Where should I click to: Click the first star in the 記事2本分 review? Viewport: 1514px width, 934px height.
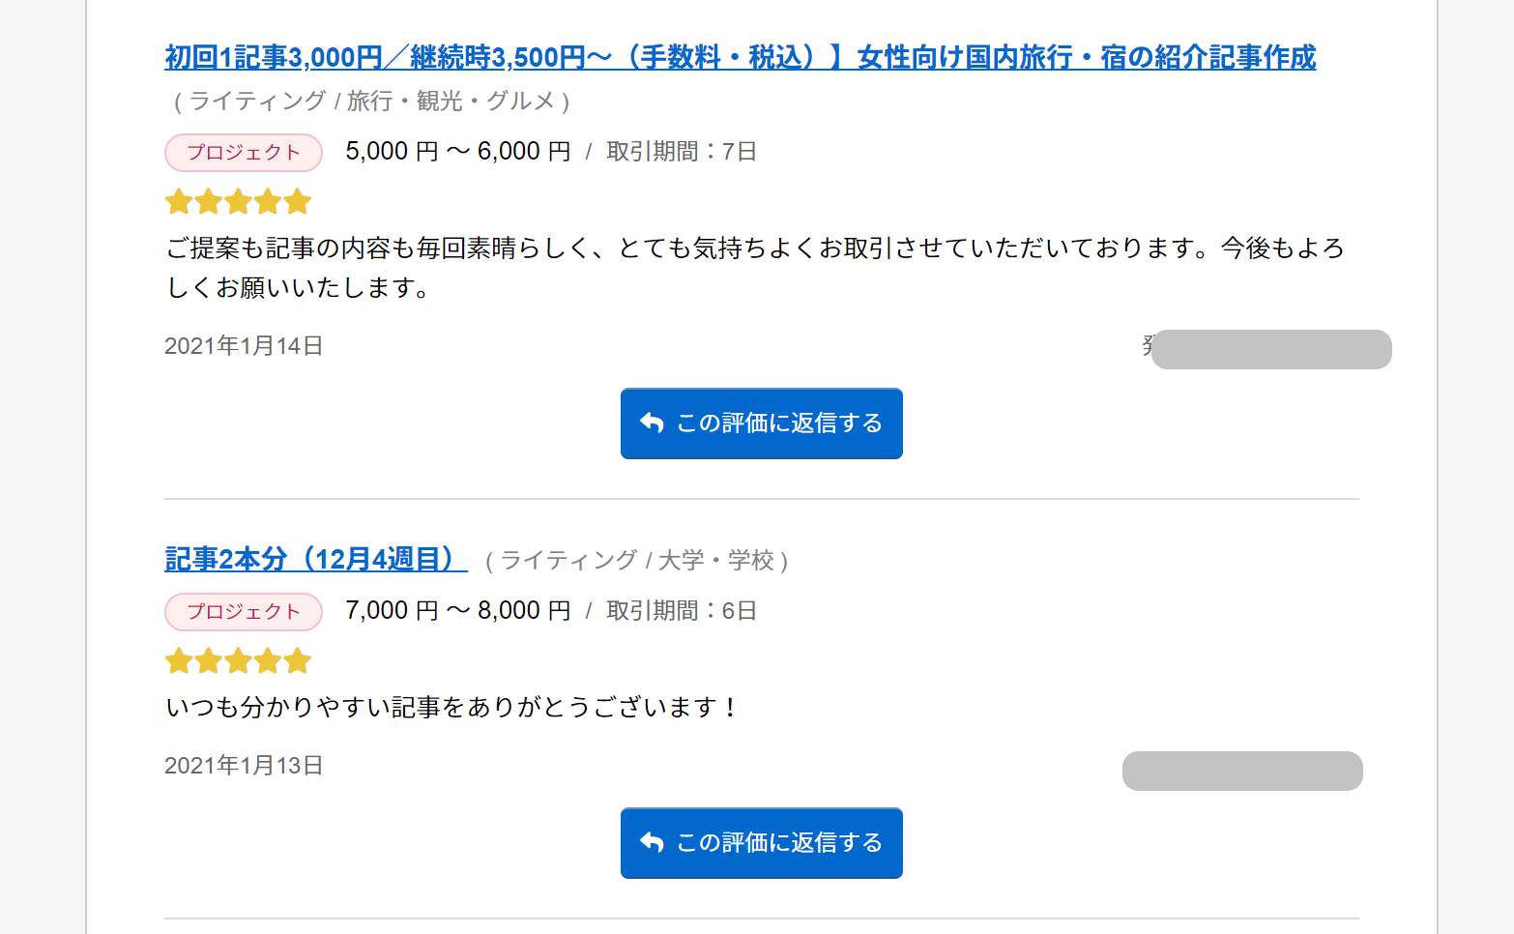point(179,661)
